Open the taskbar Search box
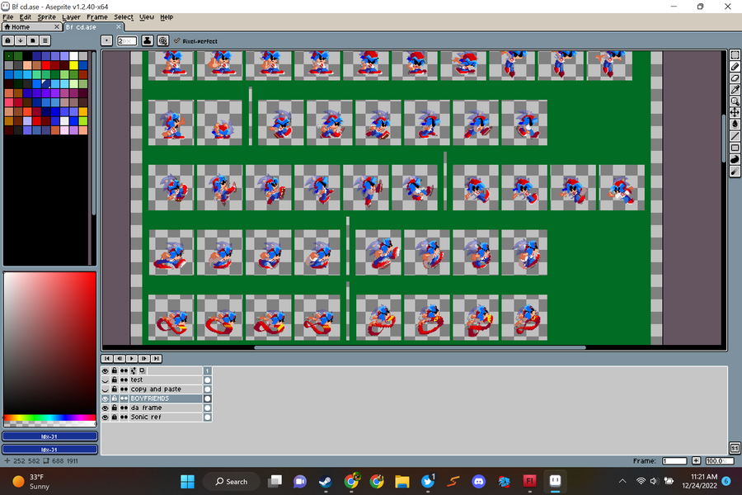 click(232, 482)
